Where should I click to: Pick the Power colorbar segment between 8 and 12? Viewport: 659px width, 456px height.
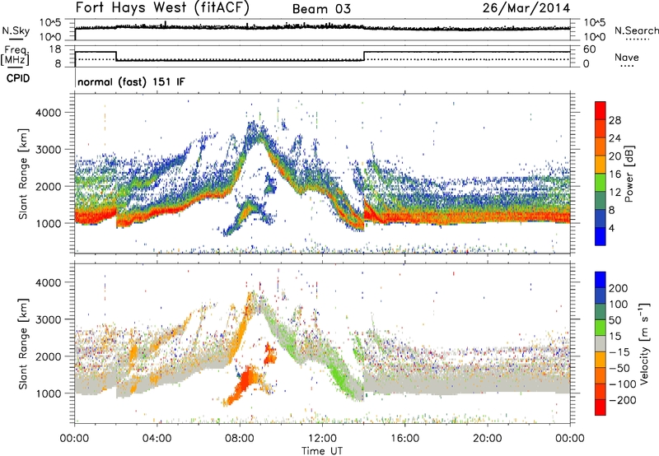click(x=601, y=200)
